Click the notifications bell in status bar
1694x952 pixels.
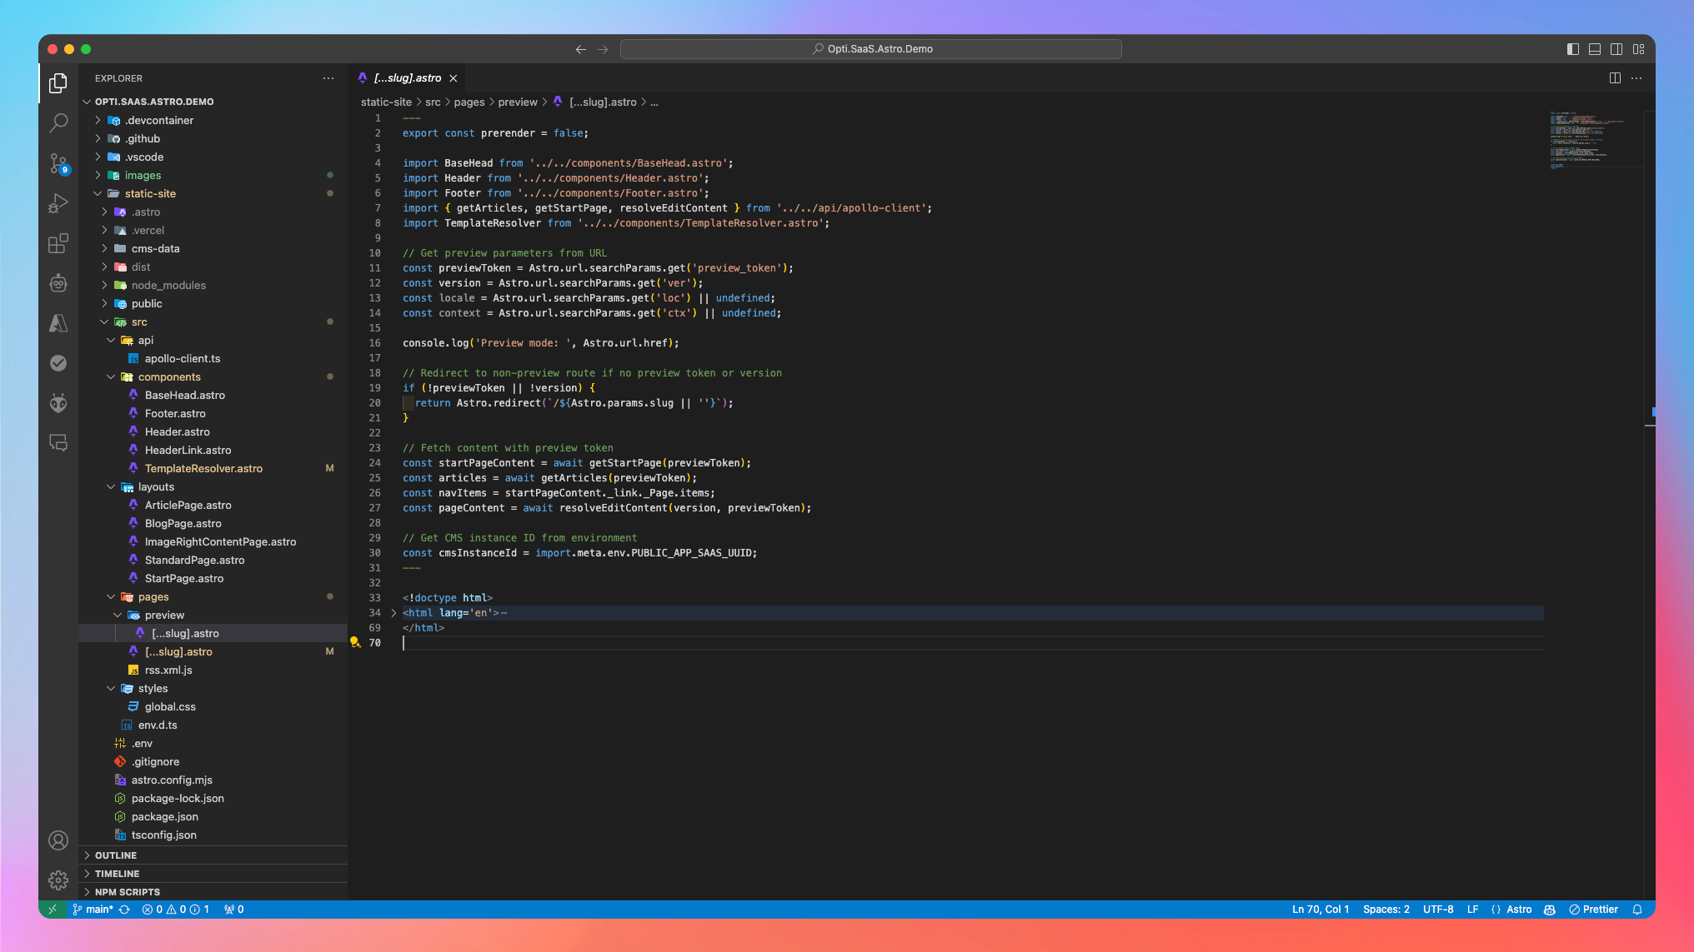(x=1637, y=910)
